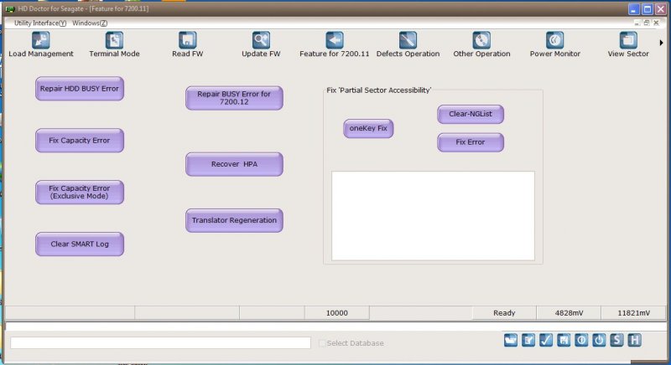Click the H icon in bottom bar
This screenshot has width=671, height=365.
coord(634,340)
